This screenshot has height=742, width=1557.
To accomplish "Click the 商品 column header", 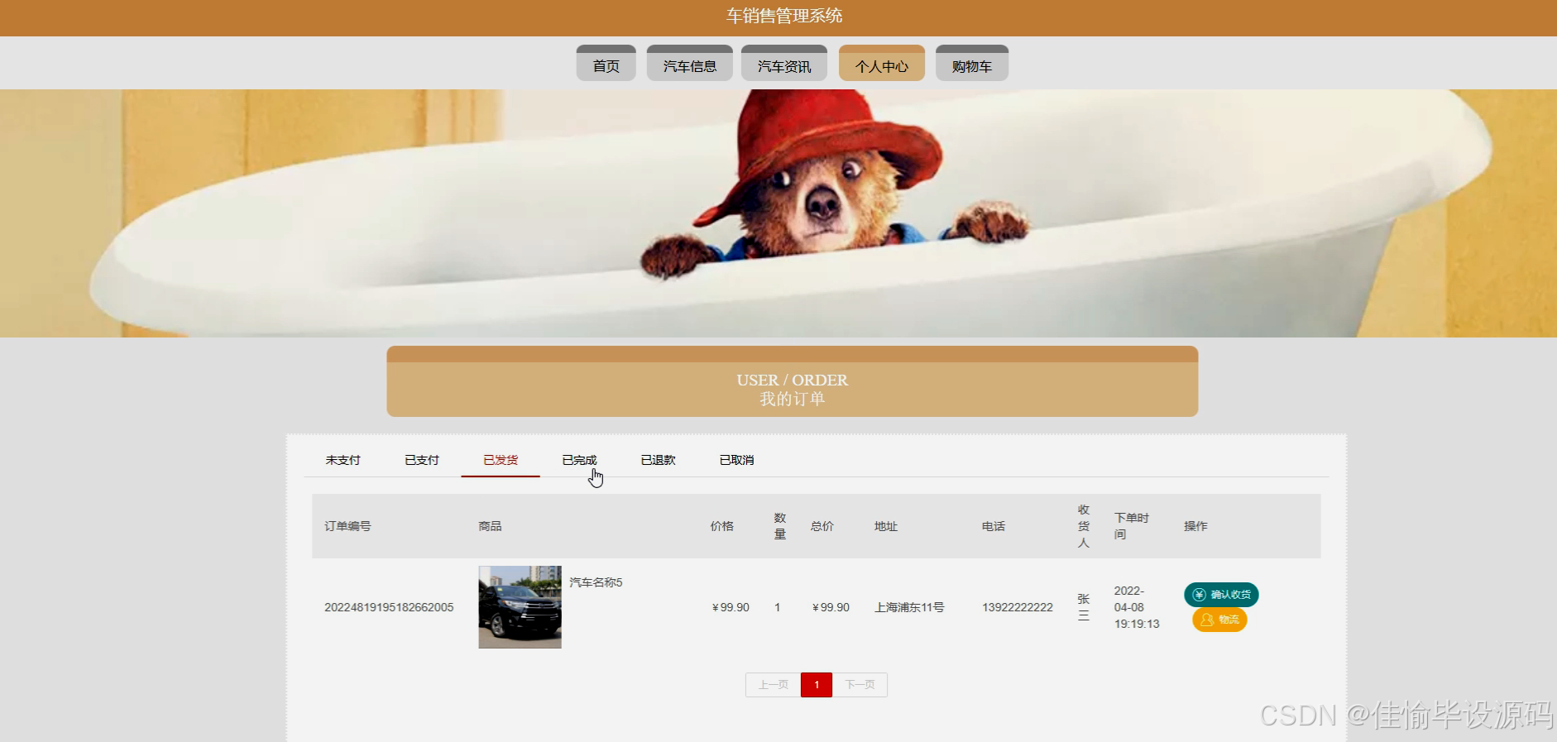I will 490,526.
